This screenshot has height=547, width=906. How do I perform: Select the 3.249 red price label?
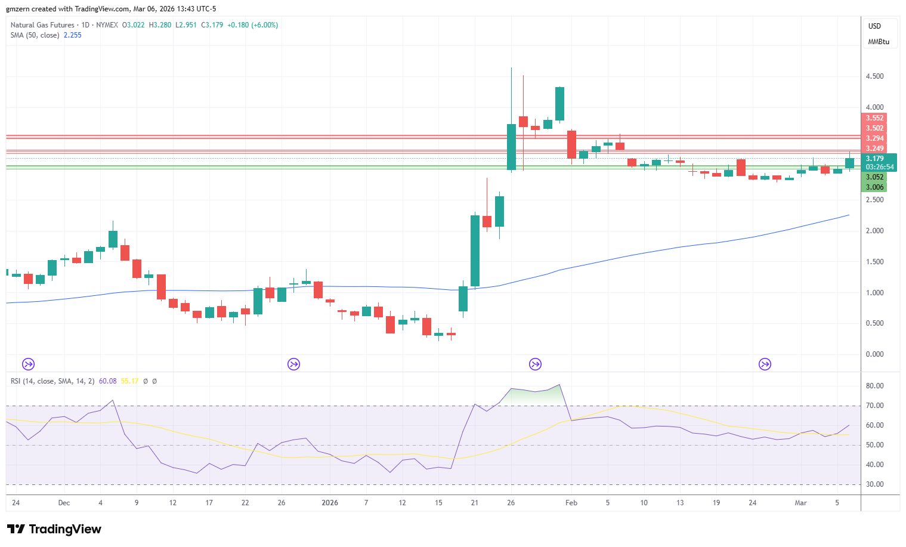tap(875, 149)
